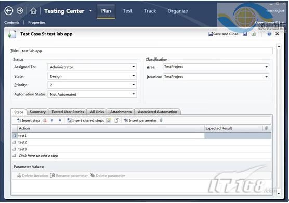Click Insert shared steps button

pos(86,120)
